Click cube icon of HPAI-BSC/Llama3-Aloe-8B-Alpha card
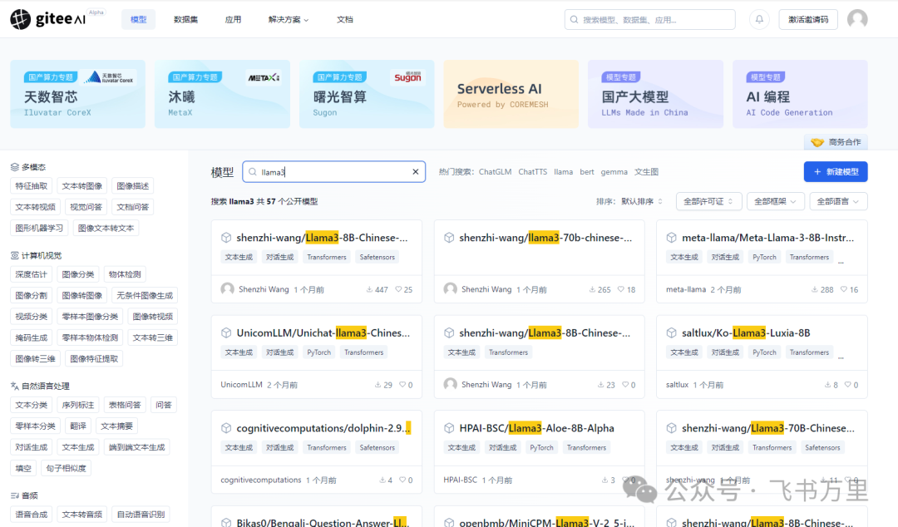 coord(449,428)
